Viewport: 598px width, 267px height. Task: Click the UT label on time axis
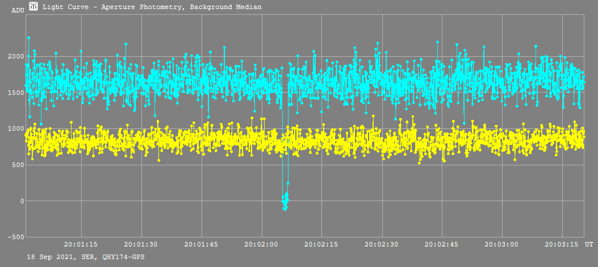589,244
